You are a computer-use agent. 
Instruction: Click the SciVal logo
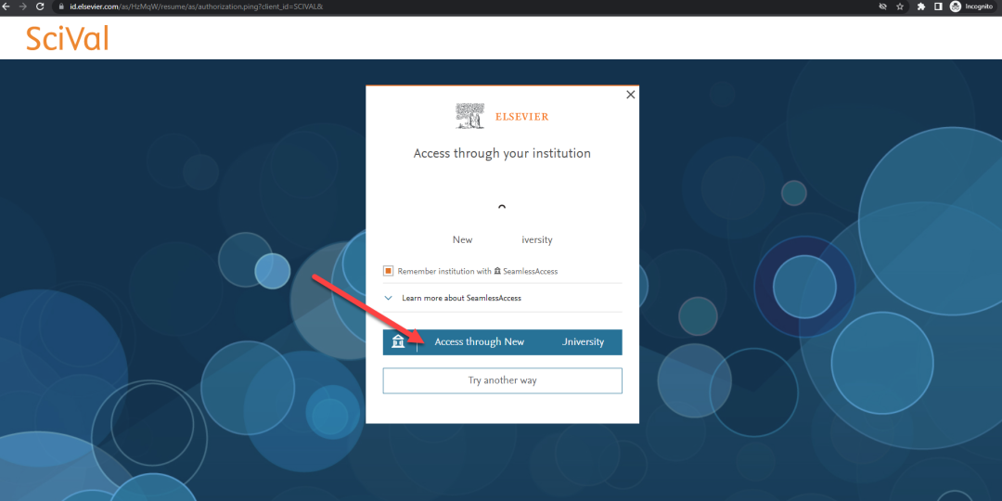[67, 38]
